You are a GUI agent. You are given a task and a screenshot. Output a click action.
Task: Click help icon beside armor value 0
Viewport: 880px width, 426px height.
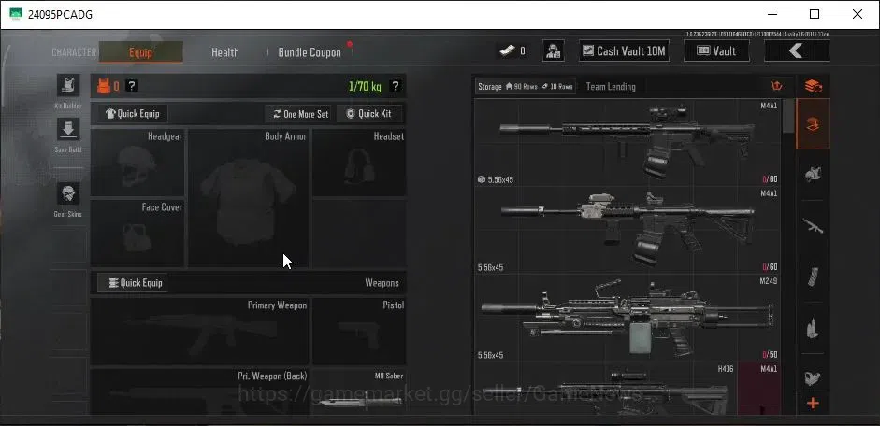tap(131, 86)
